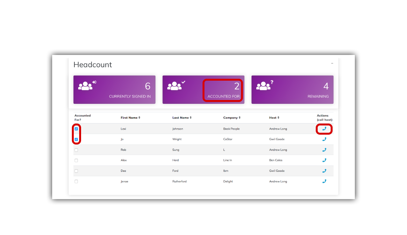Select first name cell 'Lexi'
Viewport: 407px width, 235px height.
[123, 129]
